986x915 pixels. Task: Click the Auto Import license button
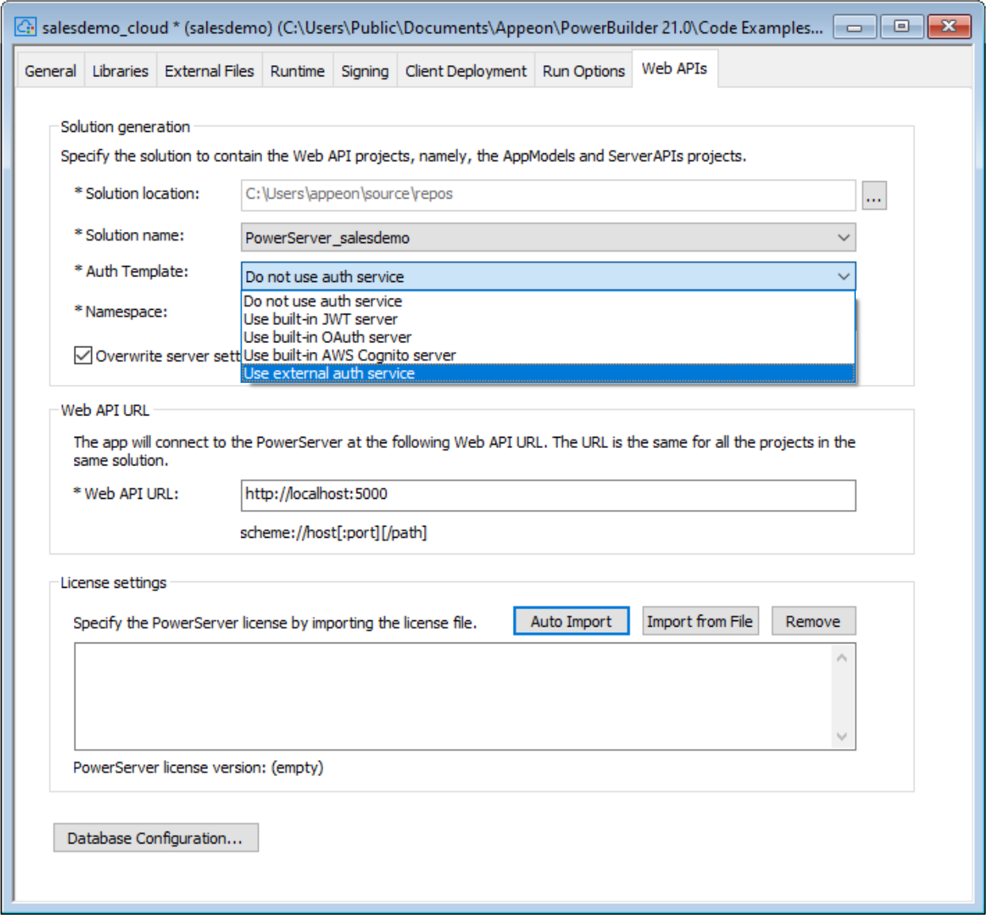571,621
